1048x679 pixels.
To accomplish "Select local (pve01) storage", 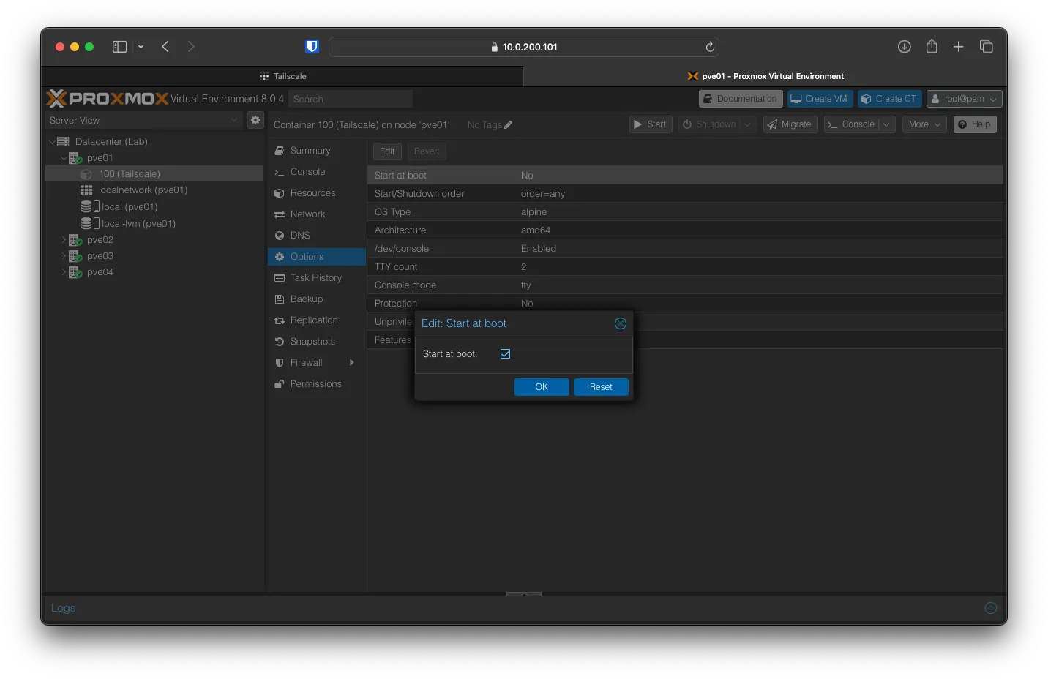I will (129, 206).
